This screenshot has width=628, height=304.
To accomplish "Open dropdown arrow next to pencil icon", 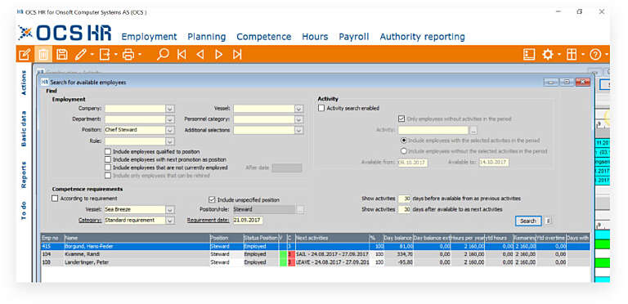I will [x=92, y=55].
